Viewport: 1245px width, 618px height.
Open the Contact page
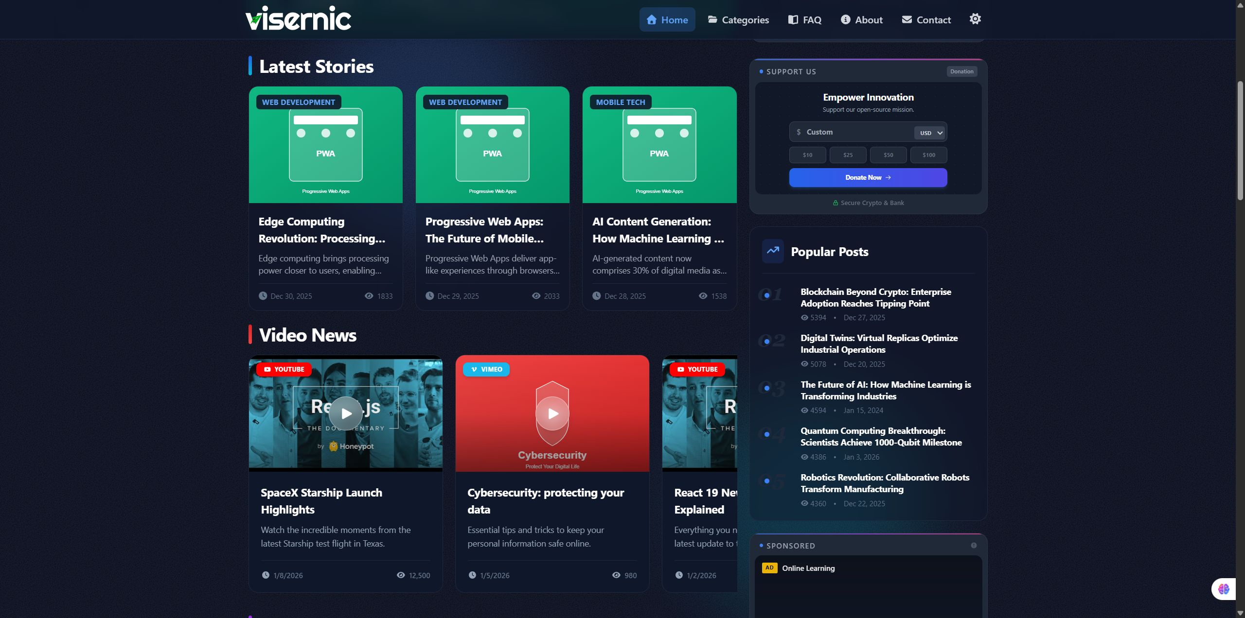(926, 20)
